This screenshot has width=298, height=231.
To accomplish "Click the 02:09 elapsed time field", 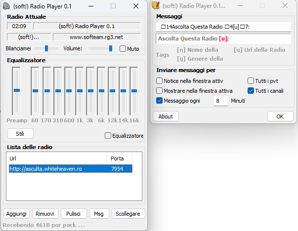I will 19,26.
